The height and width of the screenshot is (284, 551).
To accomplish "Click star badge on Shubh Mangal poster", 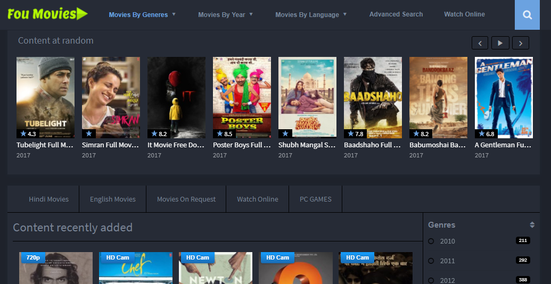I will (285, 133).
